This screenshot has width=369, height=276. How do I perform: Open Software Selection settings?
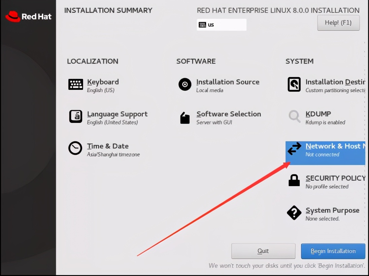(229, 114)
